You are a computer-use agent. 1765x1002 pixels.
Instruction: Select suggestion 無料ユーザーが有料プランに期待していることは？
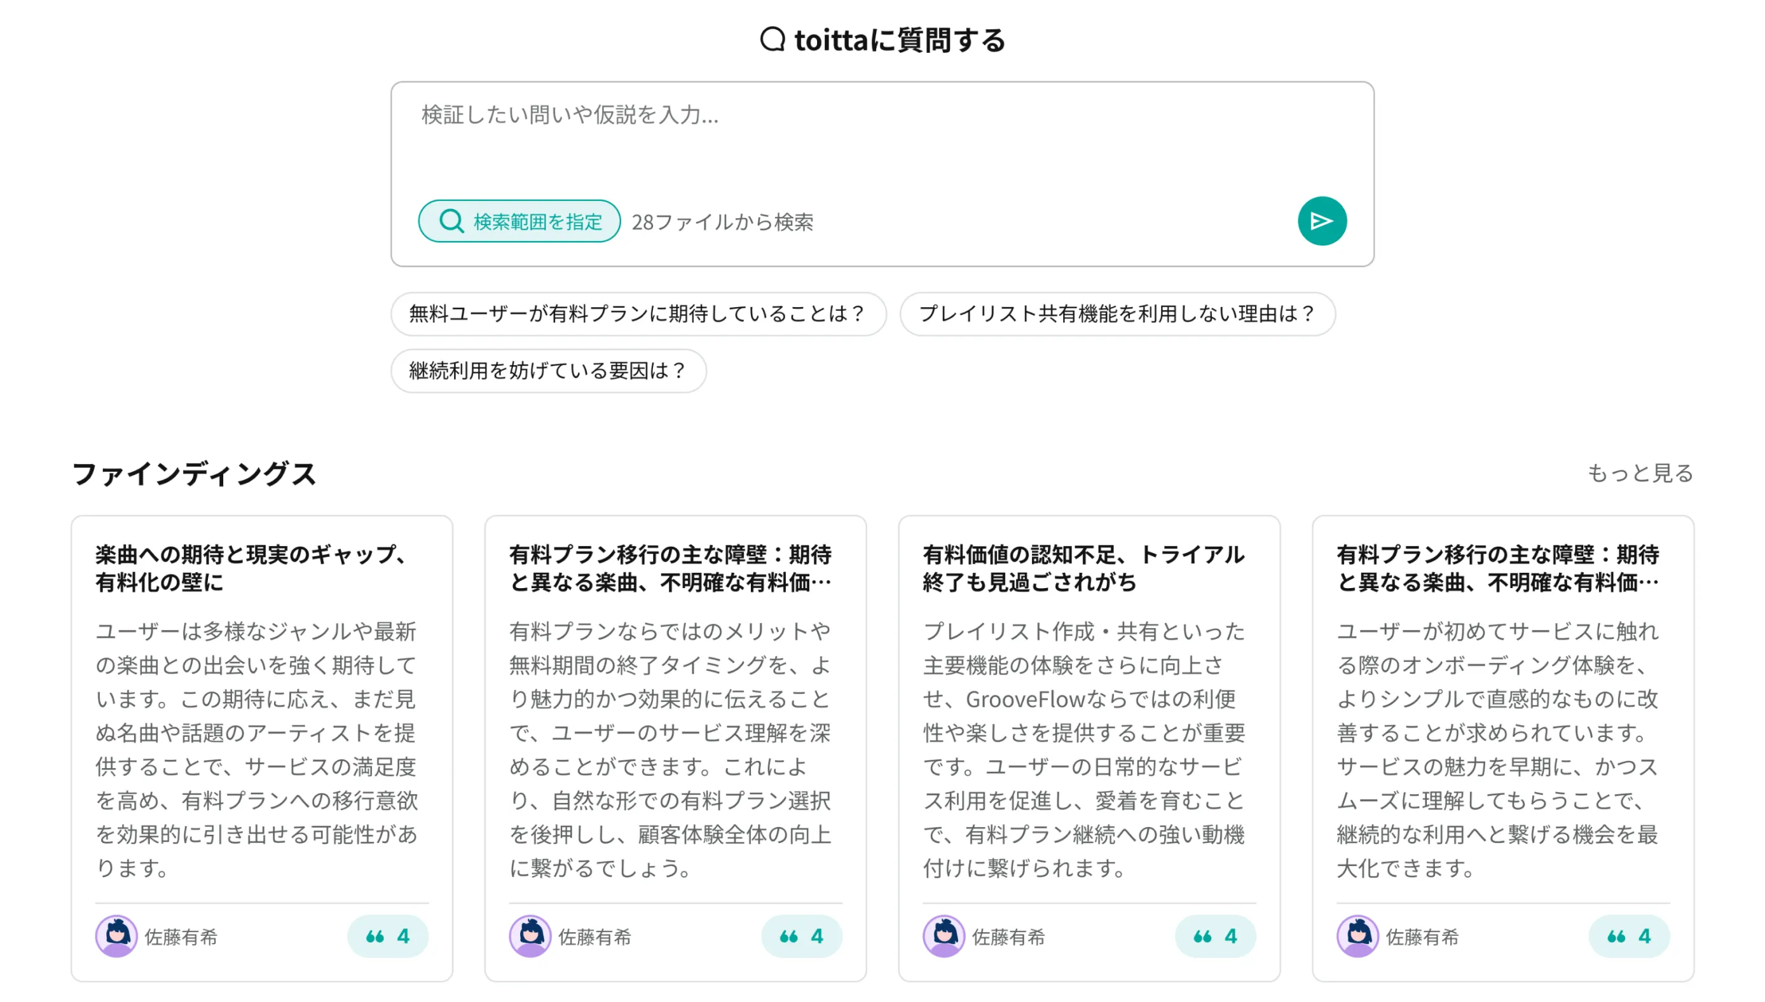(638, 314)
